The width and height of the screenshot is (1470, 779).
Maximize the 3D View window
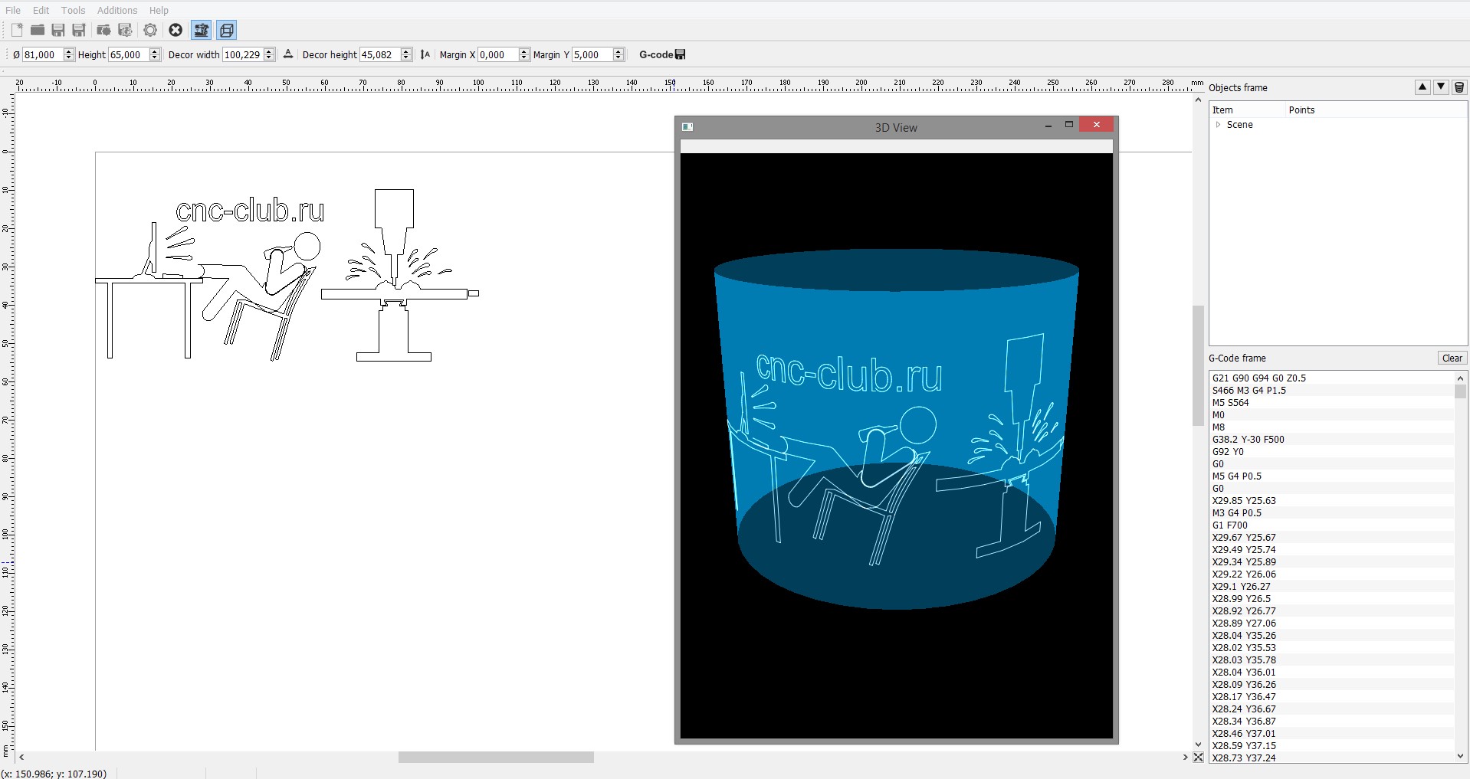pyautogui.click(x=1069, y=125)
